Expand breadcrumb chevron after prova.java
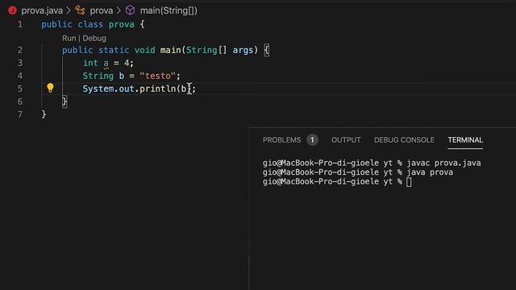Image resolution: width=516 pixels, height=290 pixels. [69, 10]
